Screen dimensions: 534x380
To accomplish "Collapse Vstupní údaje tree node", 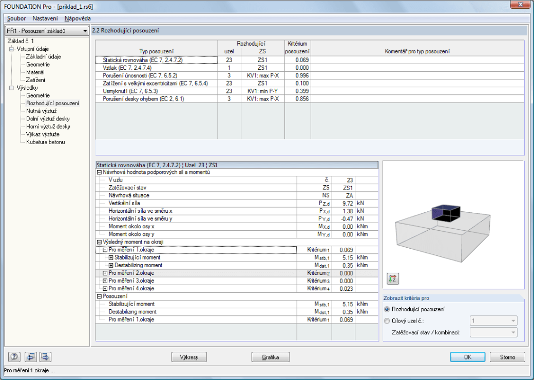I will pos(12,49).
